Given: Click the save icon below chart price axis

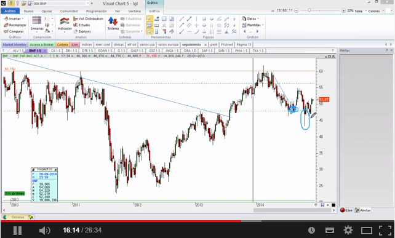Looking at the screenshot, I should click(322, 205).
